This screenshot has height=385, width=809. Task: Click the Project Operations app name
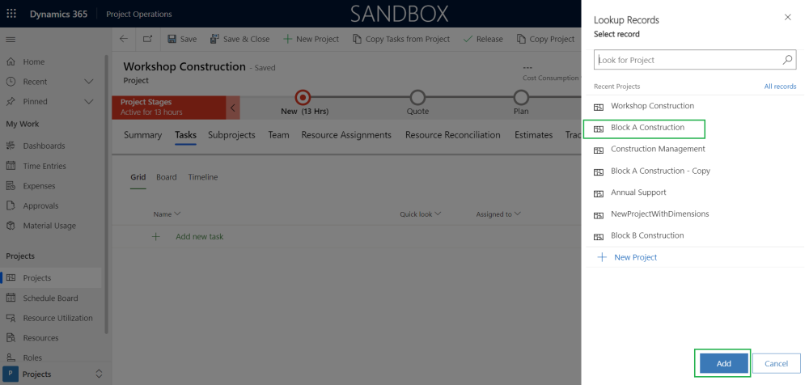139,14
